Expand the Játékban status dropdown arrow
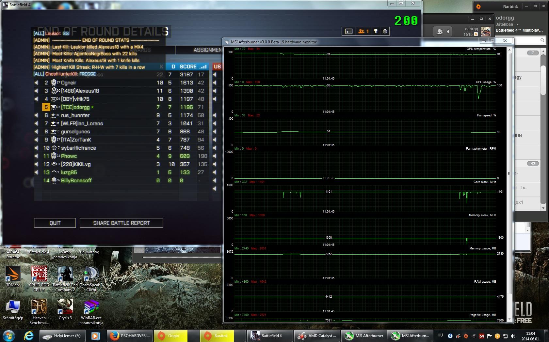549x342 pixels. tap(517, 24)
